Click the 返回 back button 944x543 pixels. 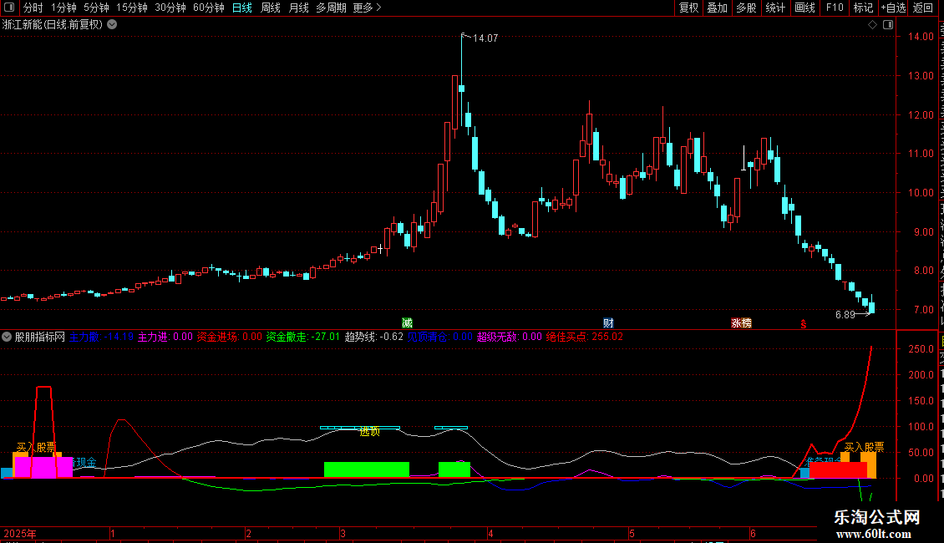tap(923, 8)
